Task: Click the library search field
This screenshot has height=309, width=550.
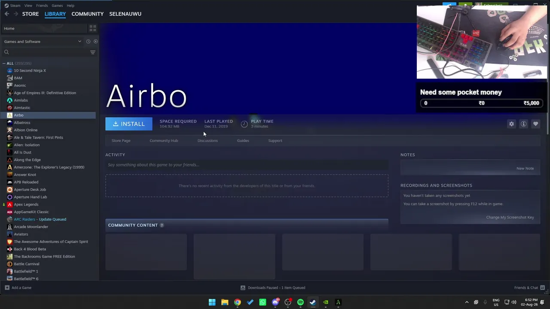Action: tap(45, 52)
